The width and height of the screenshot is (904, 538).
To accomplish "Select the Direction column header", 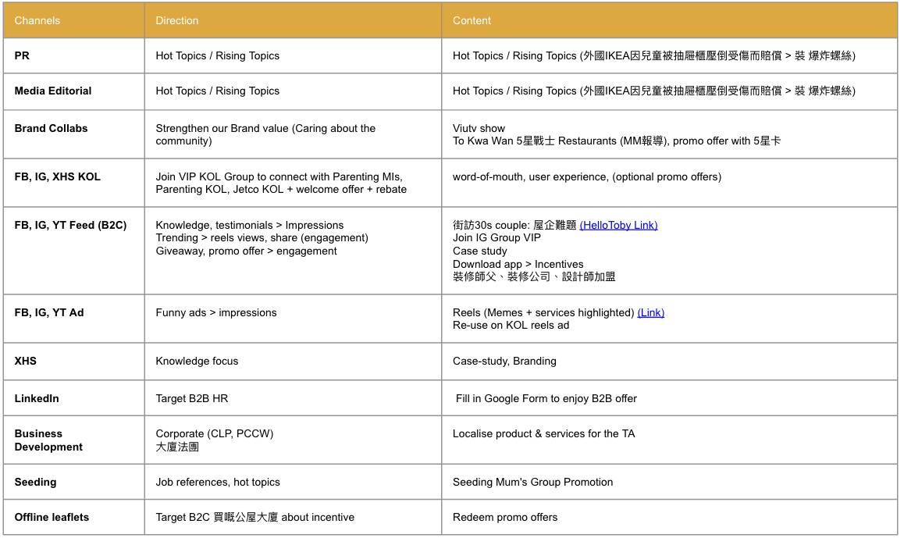I will pyautogui.click(x=177, y=20).
